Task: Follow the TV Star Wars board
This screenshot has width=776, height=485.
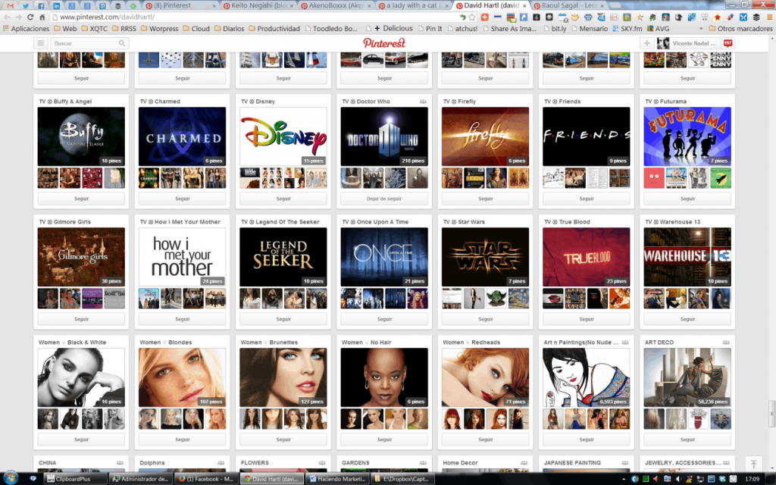Action: click(485, 319)
